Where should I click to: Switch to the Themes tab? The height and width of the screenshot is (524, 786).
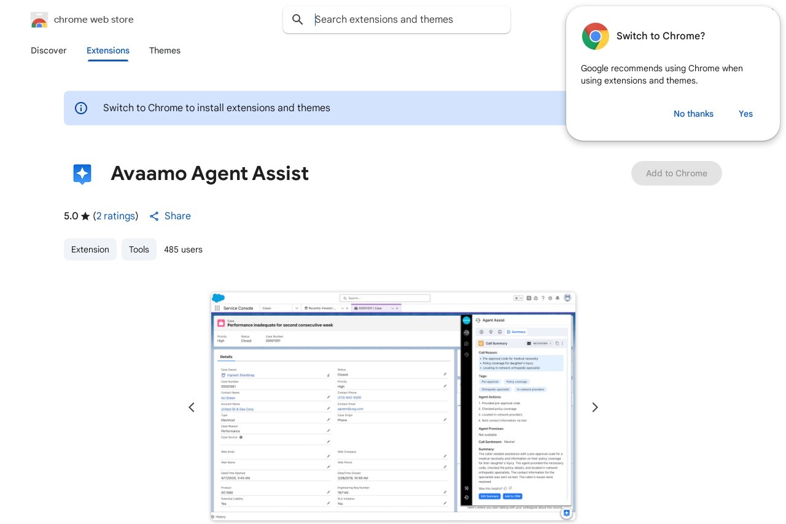165,50
